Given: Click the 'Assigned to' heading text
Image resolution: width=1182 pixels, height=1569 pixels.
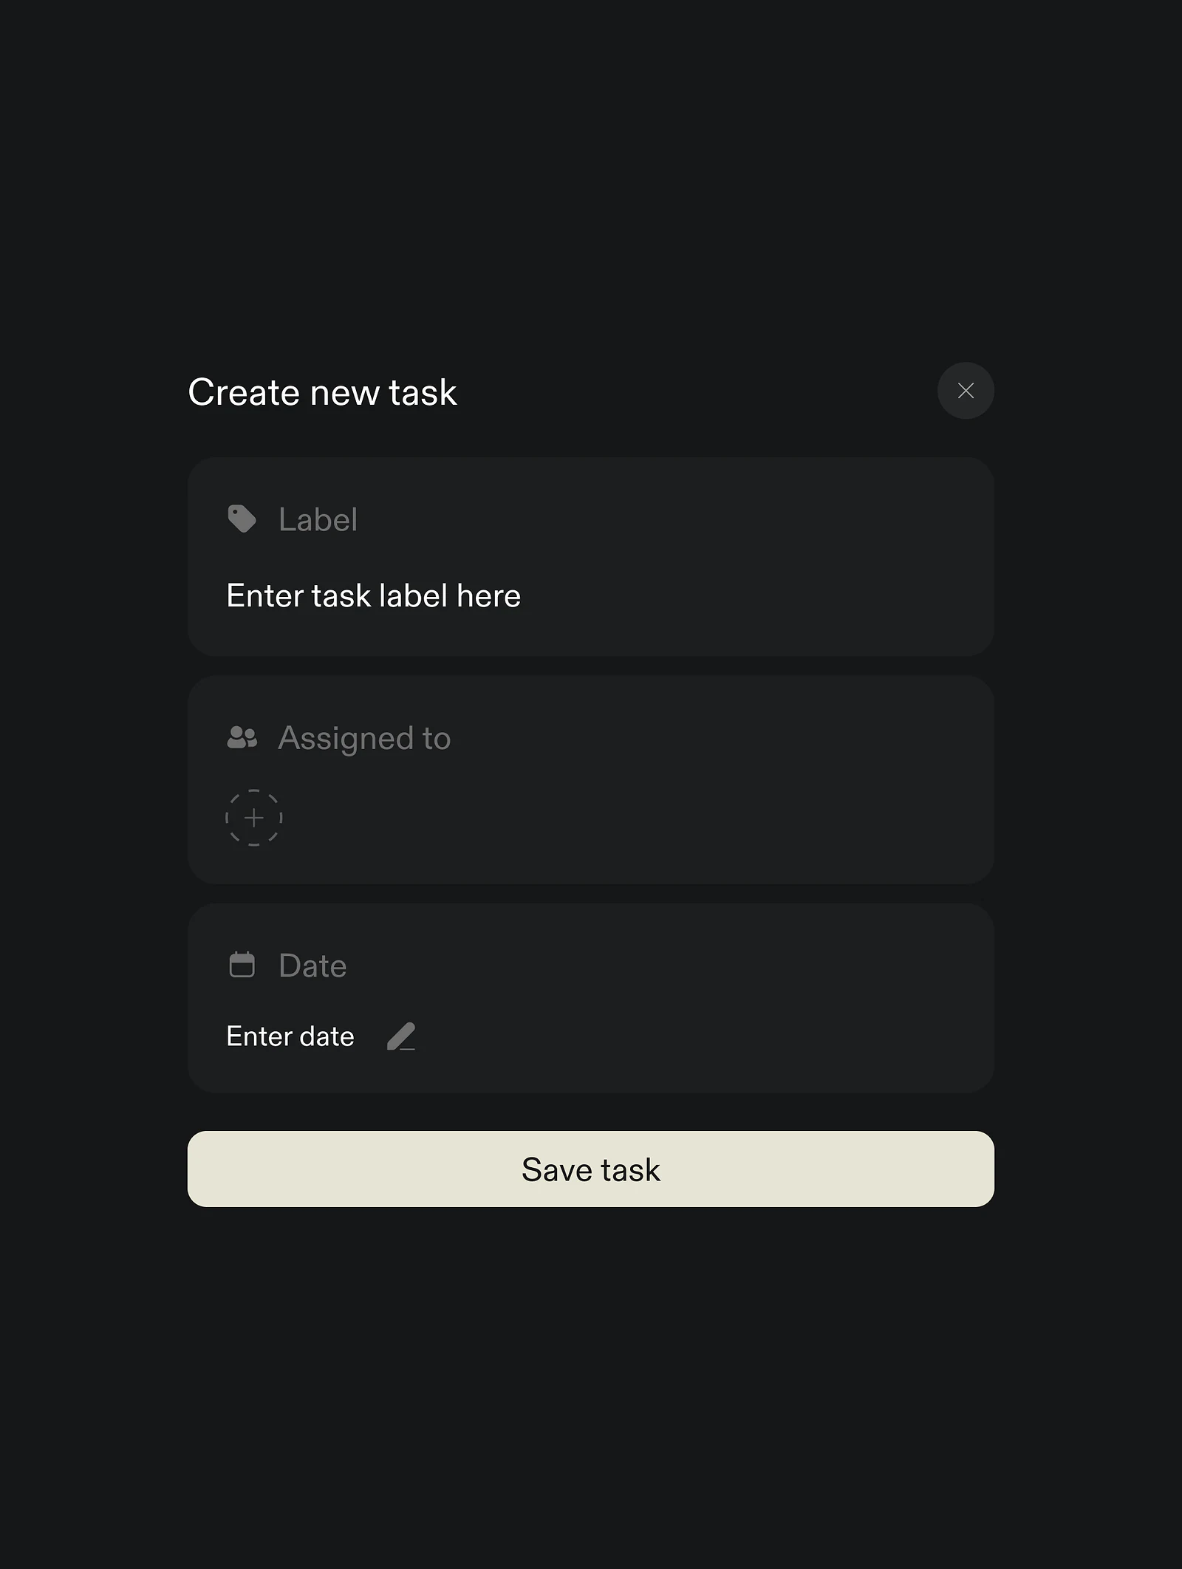Looking at the screenshot, I should tap(364, 738).
